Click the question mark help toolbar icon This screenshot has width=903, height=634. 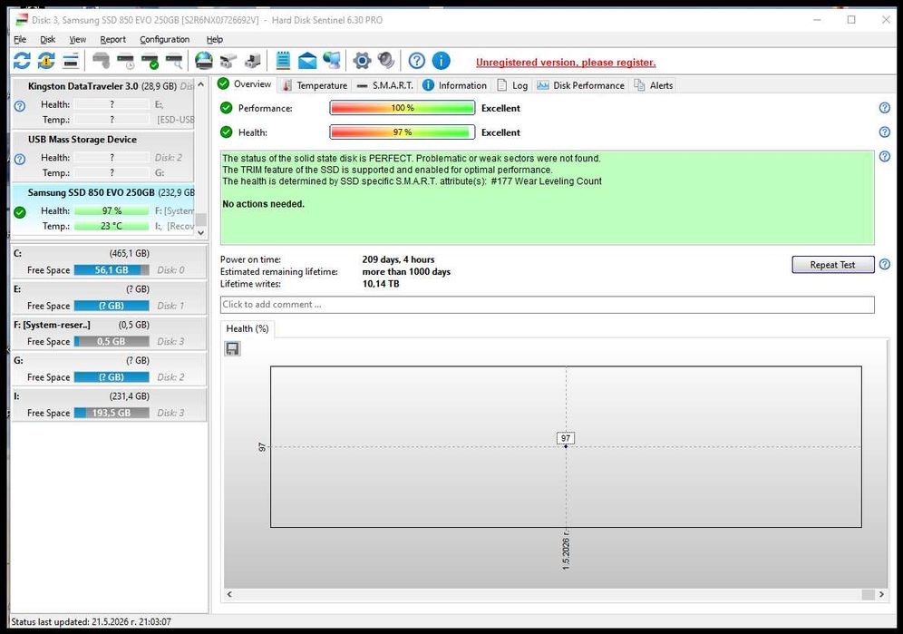[416, 61]
